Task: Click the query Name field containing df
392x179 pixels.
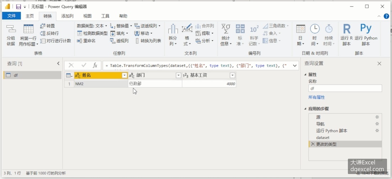Action: click(x=345, y=88)
